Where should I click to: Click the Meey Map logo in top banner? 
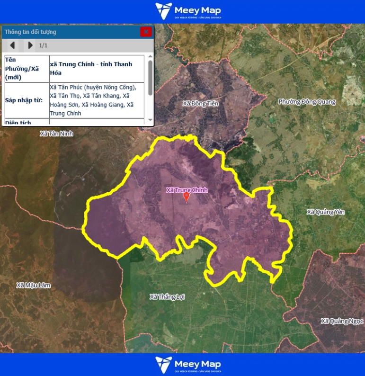pyautogui.click(x=188, y=11)
